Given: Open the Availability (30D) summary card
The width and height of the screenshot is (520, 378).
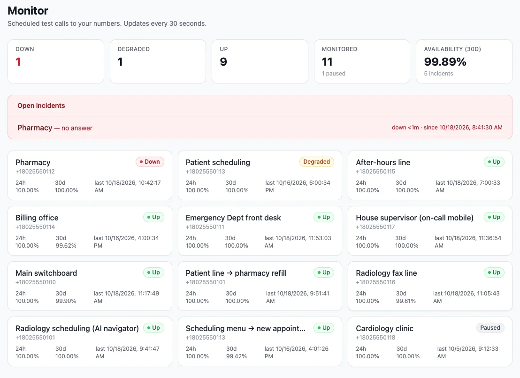Looking at the screenshot, I should tap(464, 61).
